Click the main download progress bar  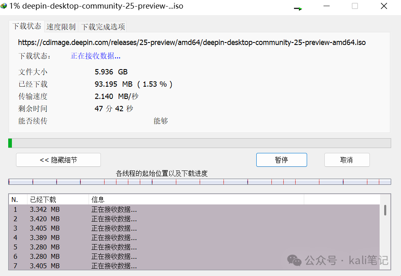200,143
